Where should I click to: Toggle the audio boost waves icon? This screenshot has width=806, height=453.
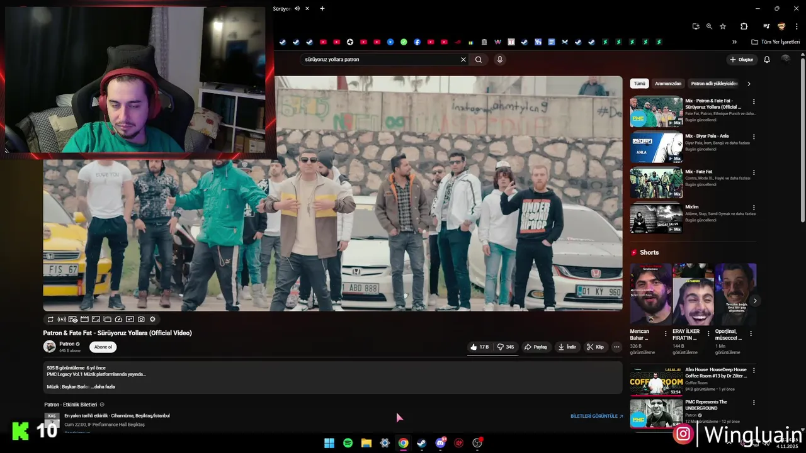61,320
